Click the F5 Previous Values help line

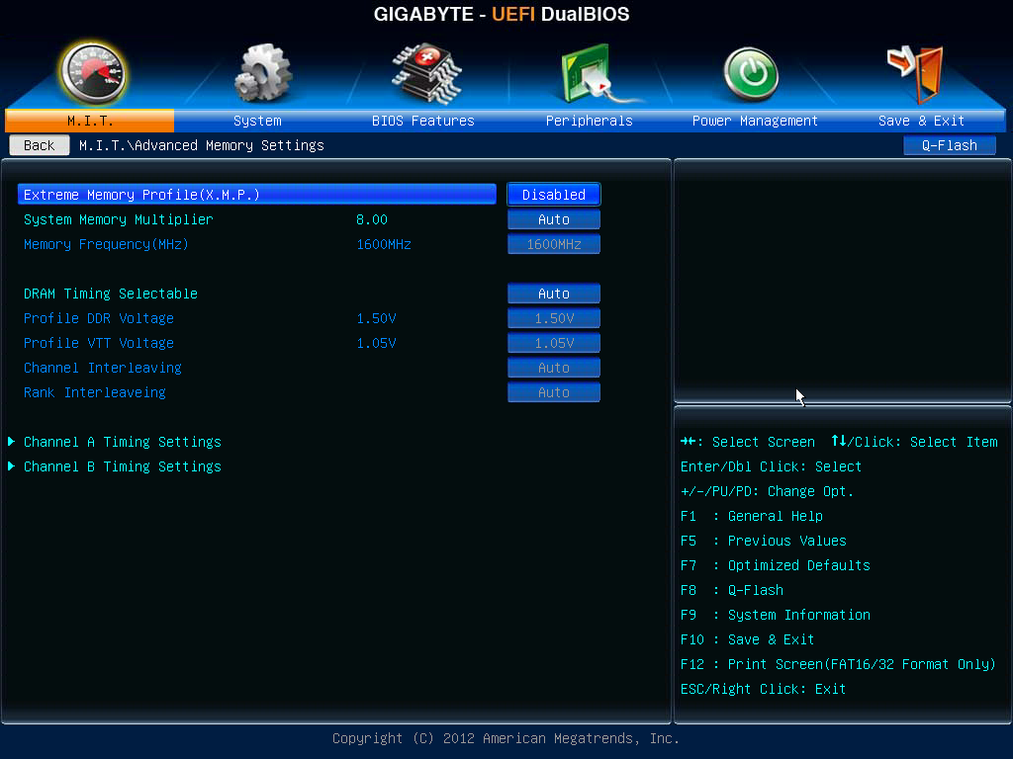tap(763, 541)
